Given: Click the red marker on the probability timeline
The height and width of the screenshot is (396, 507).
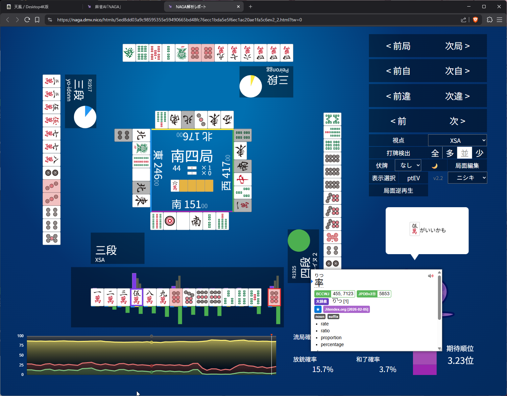Looking at the screenshot, I should pyautogui.click(x=272, y=335).
